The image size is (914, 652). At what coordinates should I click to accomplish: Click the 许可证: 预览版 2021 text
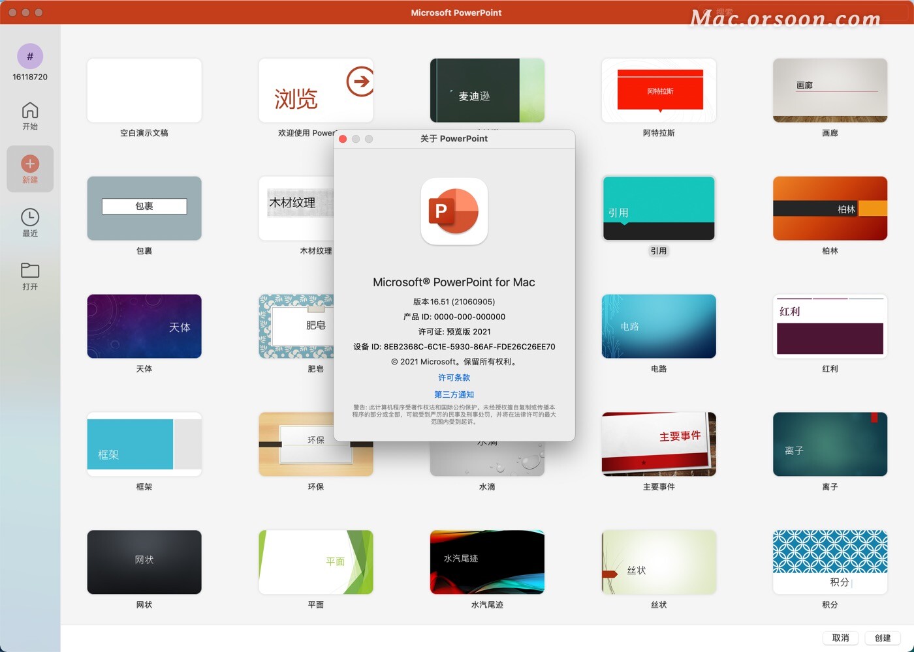pos(454,332)
